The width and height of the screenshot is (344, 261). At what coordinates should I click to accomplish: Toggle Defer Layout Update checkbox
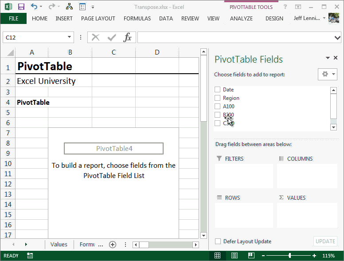click(218, 241)
